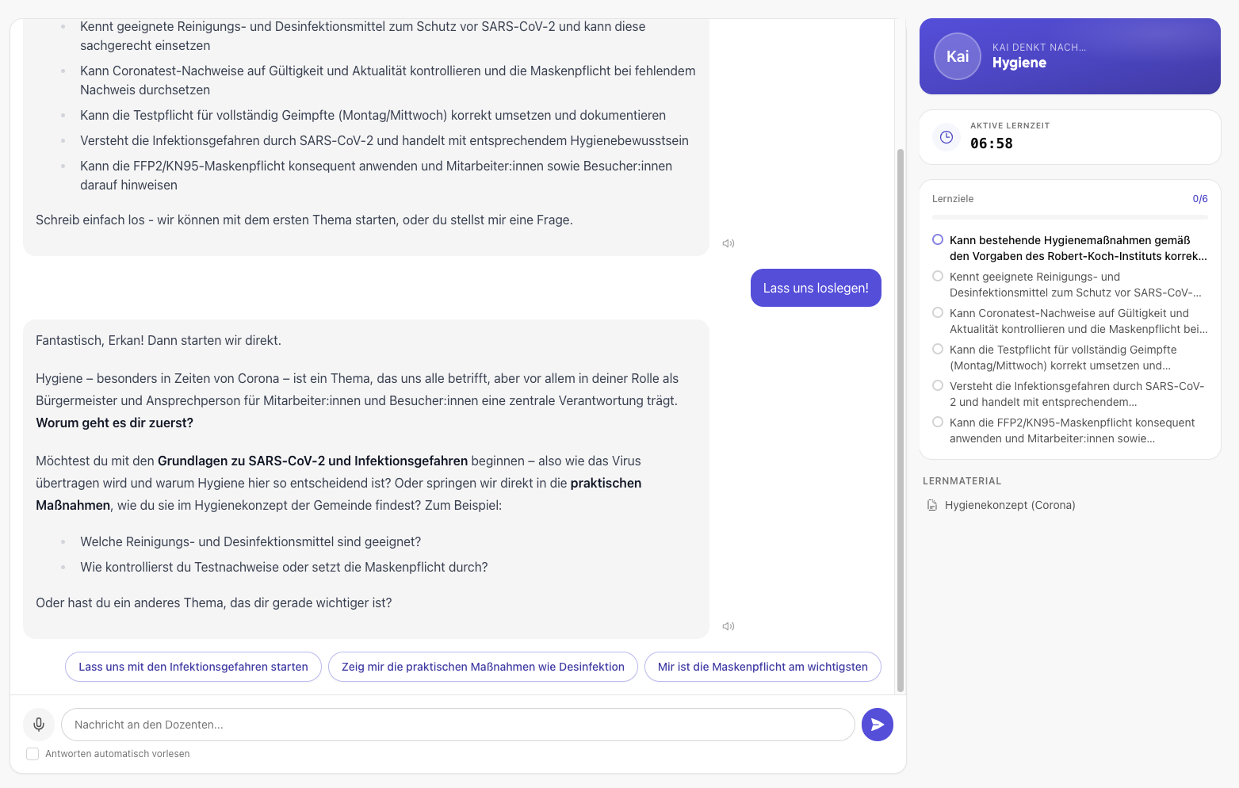Open the Lernziele panel header
The height and width of the screenshot is (788, 1239).
point(952,198)
